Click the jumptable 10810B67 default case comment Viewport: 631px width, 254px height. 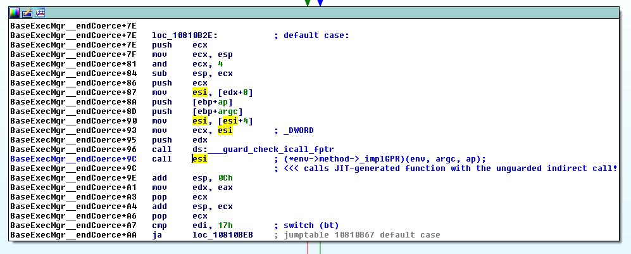point(358,234)
